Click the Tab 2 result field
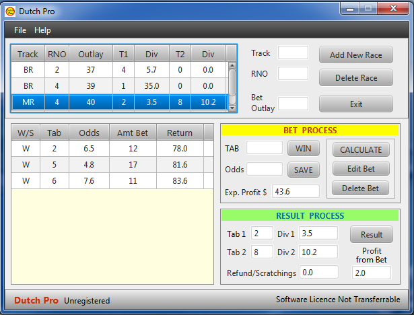The image size is (414, 315). point(262,252)
